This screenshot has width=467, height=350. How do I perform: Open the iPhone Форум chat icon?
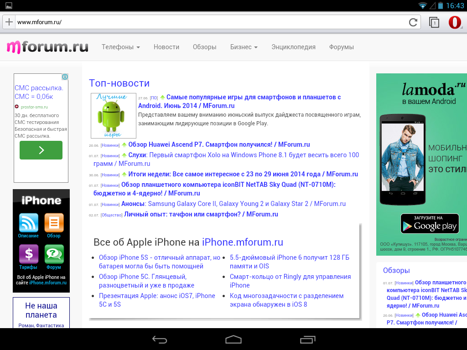tap(54, 254)
